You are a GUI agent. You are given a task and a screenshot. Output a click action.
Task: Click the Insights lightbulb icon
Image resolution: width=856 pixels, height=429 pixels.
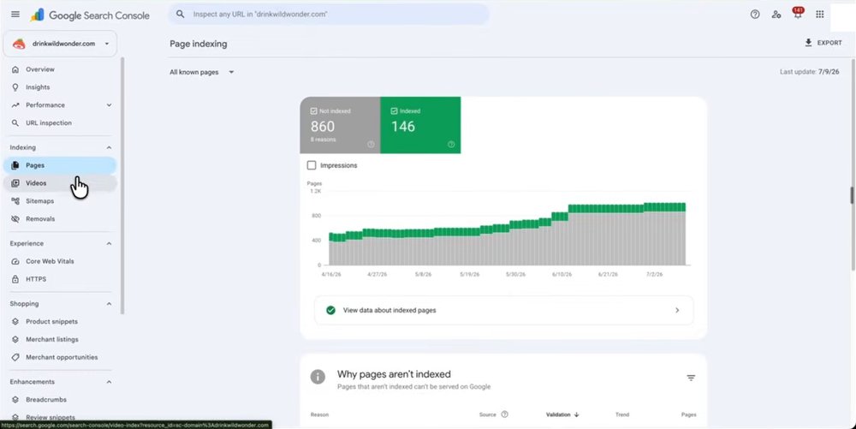(15, 87)
